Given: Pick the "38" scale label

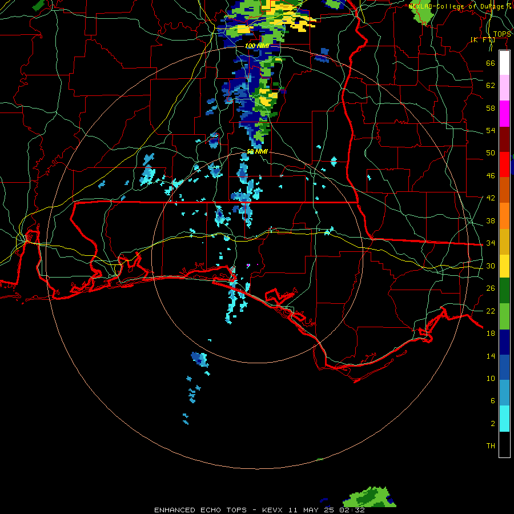Looking at the screenshot, I should pos(491,220).
